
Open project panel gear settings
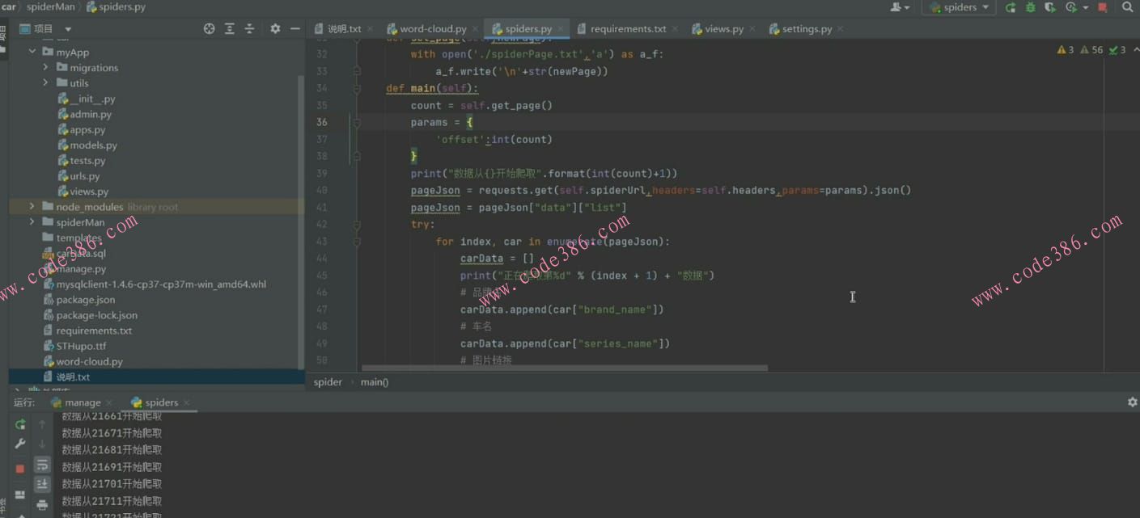pyautogui.click(x=275, y=28)
